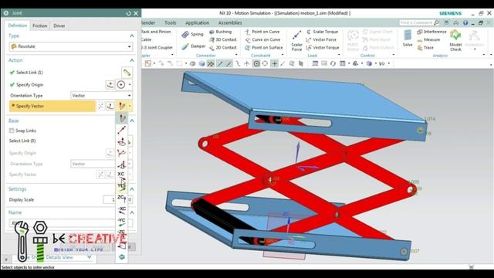
Task: Pick the 3D Contact tool
Action: (223, 39)
